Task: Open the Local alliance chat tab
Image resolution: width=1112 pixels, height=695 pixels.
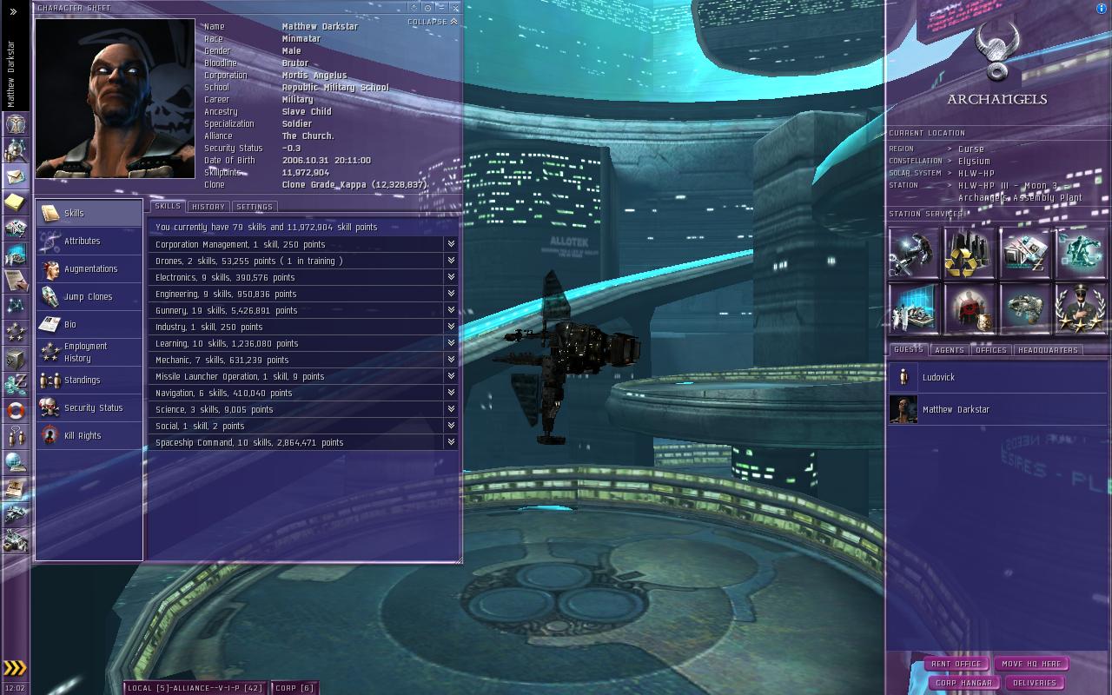Action: click(195, 688)
